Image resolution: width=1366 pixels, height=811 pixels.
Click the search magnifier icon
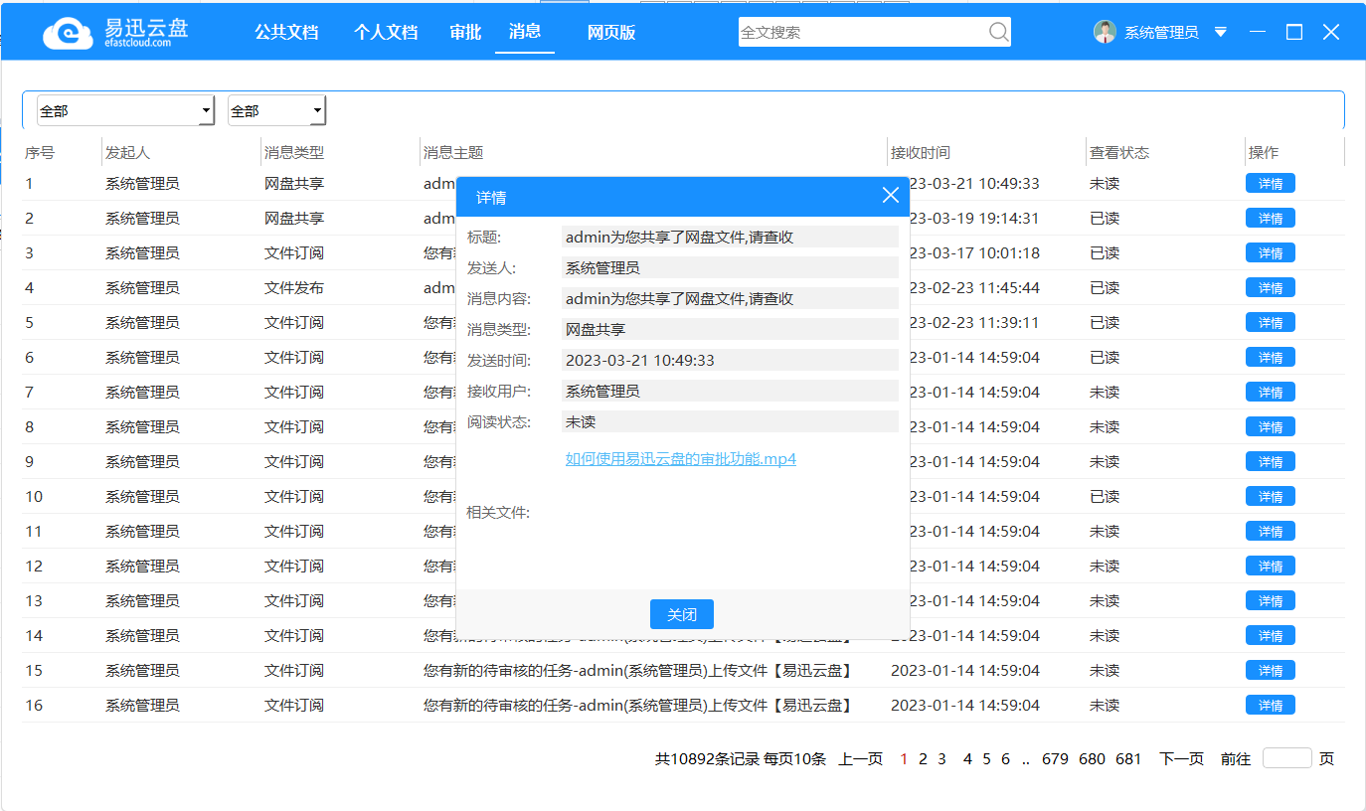coord(998,32)
